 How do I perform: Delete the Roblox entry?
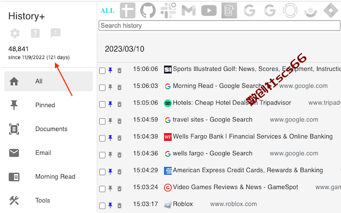(119, 206)
